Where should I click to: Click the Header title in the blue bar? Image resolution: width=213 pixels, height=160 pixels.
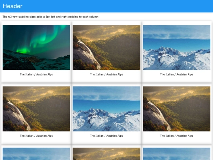pyautogui.click(x=13, y=6)
